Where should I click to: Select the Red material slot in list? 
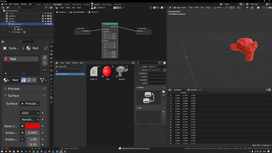click(21, 59)
